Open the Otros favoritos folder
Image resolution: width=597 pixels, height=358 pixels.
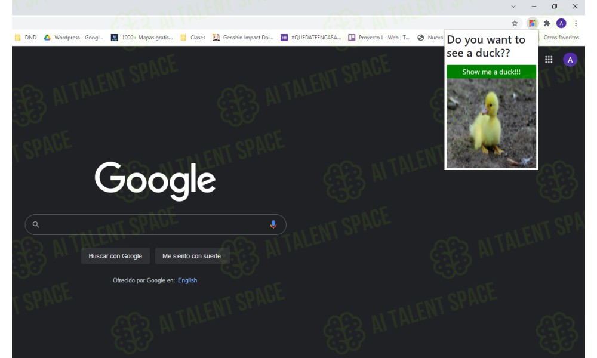pos(561,37)
